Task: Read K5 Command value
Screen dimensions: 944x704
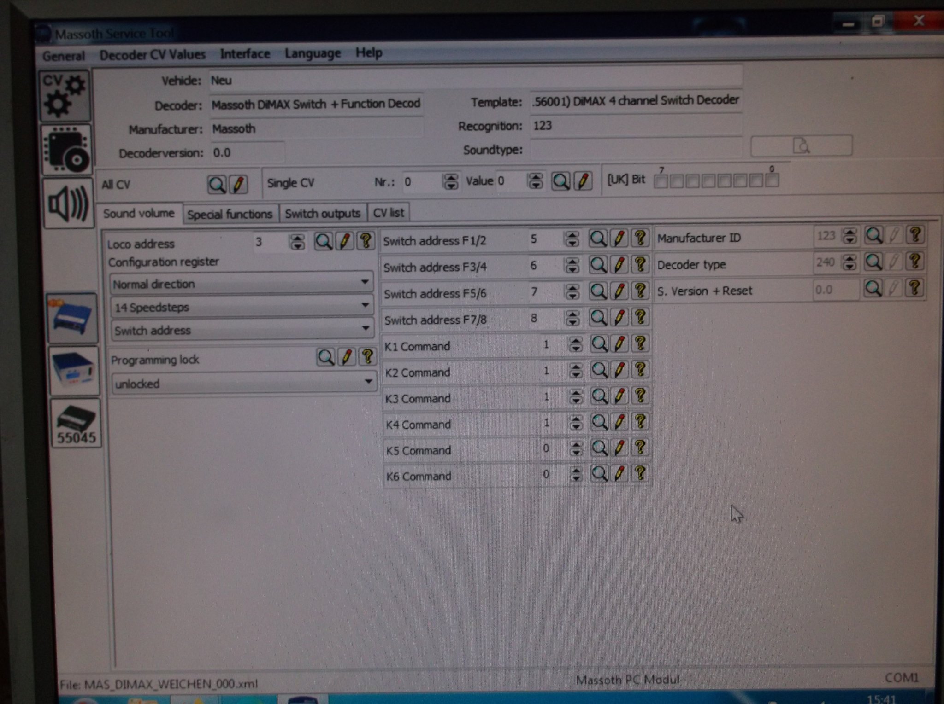Action: tap(599, 448)
